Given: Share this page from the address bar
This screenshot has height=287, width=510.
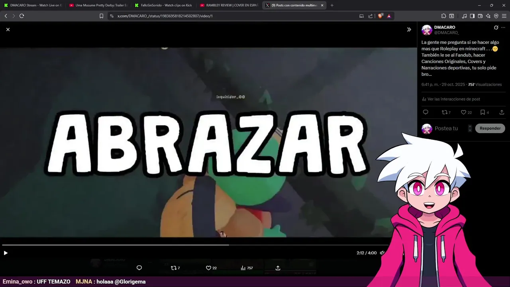Looking at the screenshot, I should [371, 16].
